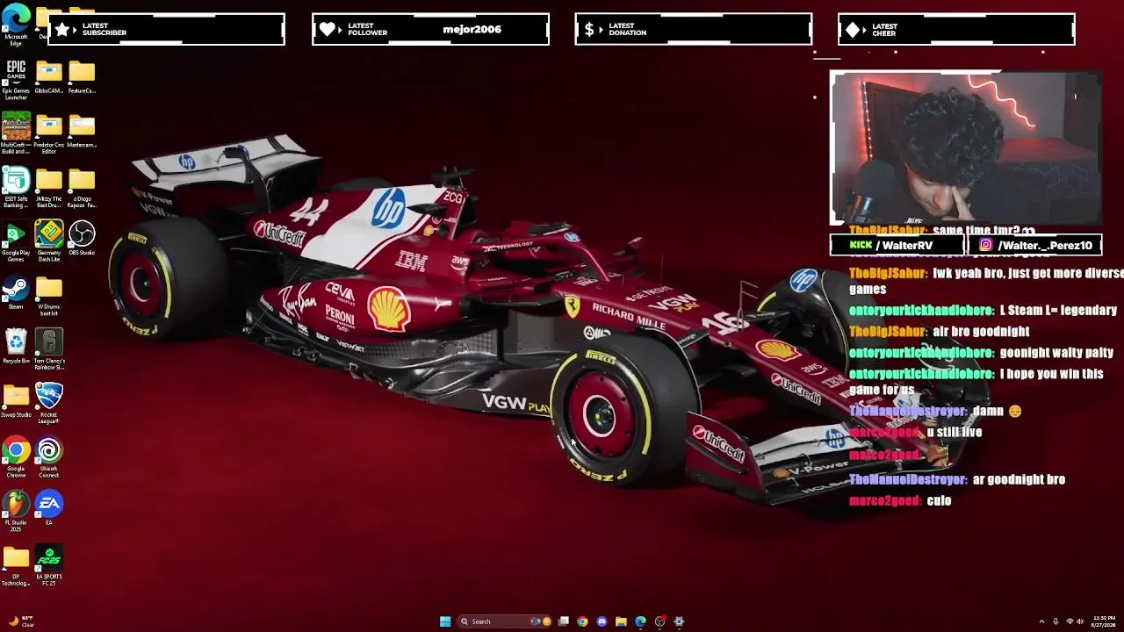
Task: Open the weather widget showing Clear
Action: point(21,621)
